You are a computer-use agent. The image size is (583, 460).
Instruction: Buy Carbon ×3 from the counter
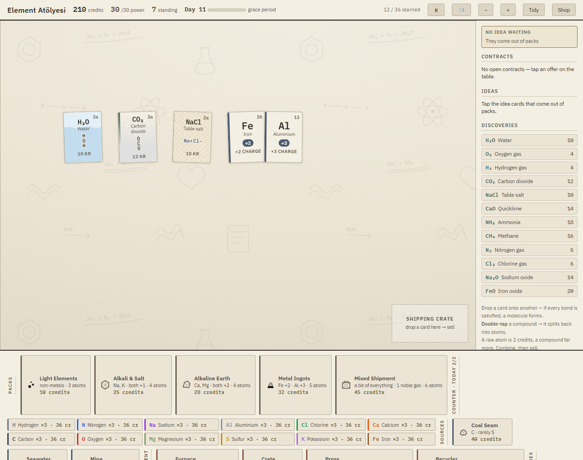pyautogui.click(x=41, y=439)
